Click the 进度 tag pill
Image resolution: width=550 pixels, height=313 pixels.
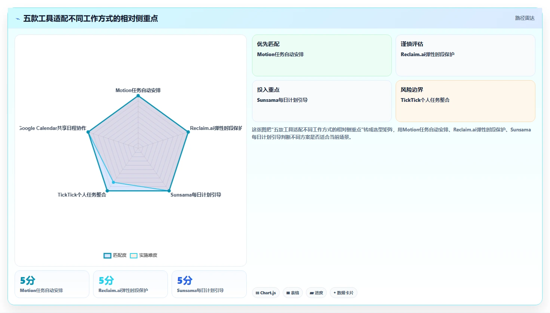(316, 293)
